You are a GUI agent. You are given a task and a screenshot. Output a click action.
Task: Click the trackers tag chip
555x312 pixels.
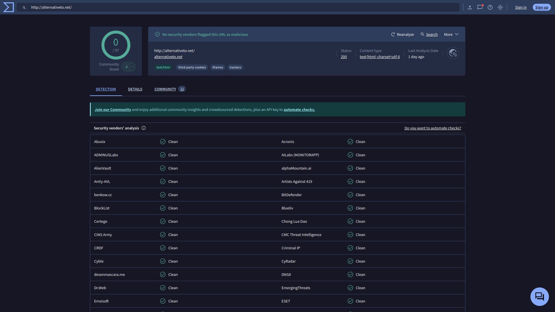tap(235, 67)
